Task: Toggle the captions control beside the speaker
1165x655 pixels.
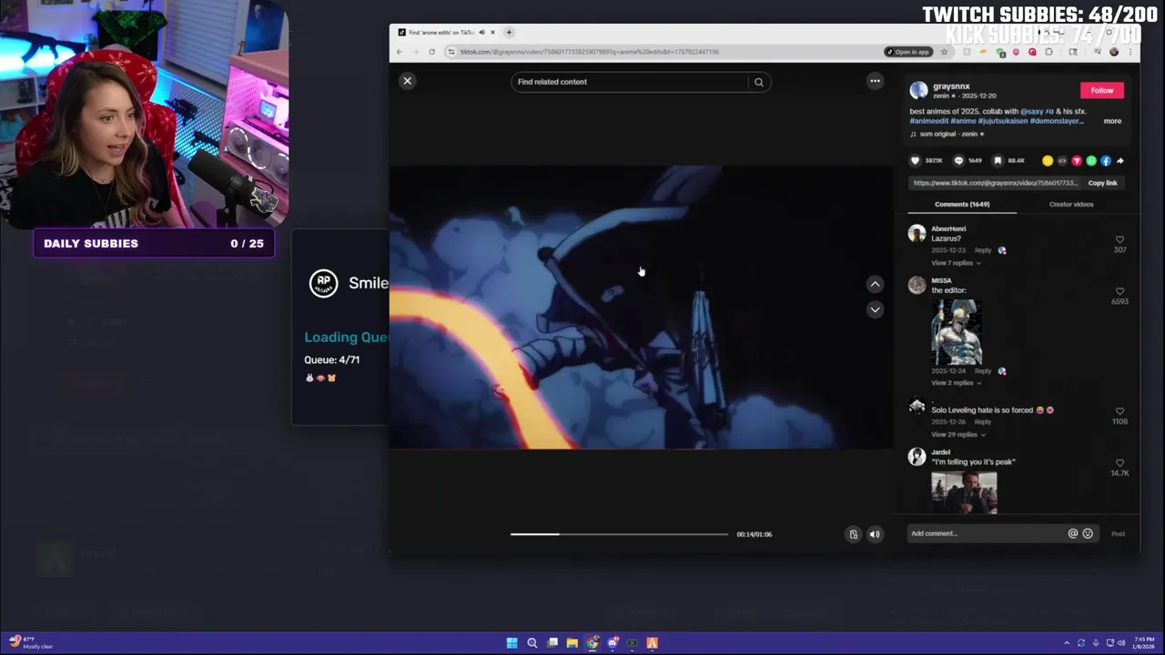Action: pyautogui.click(x=854, y=535)
